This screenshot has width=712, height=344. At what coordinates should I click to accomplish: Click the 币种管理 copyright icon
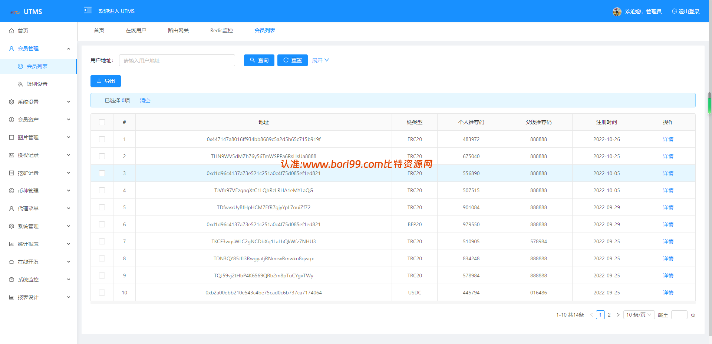11,191
